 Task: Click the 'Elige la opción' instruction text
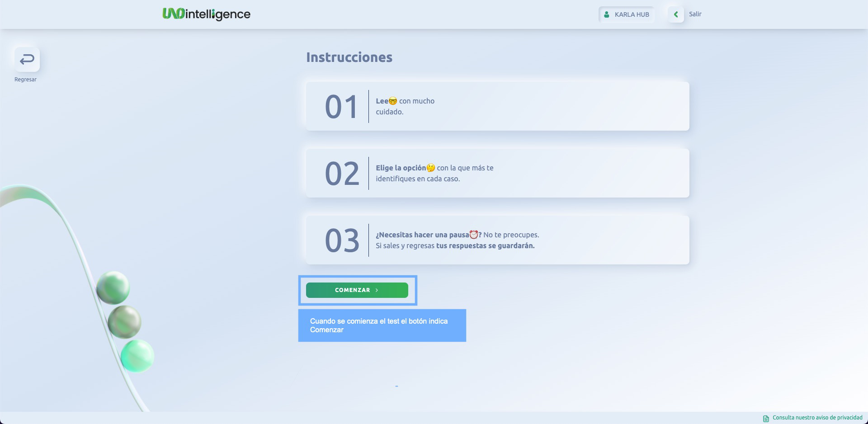pos(401,168)
